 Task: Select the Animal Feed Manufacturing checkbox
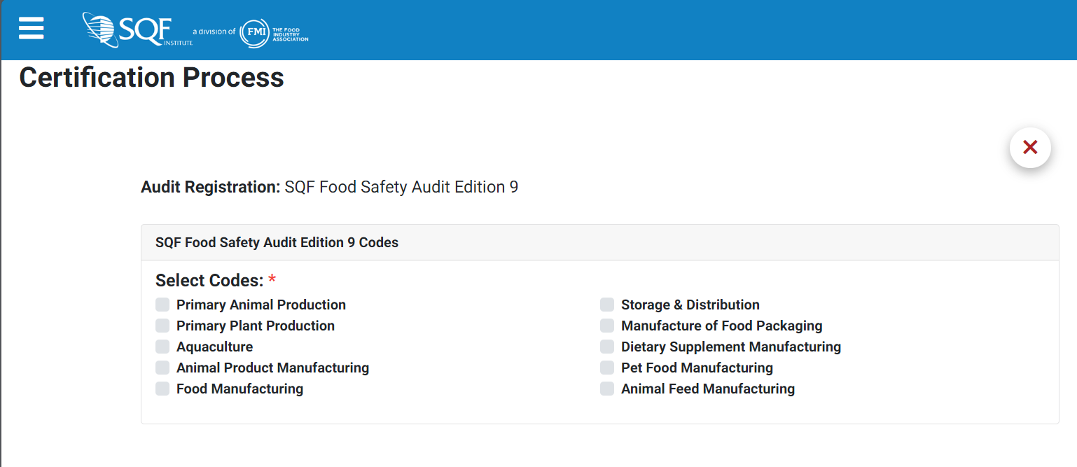click(x=607, y=389)
